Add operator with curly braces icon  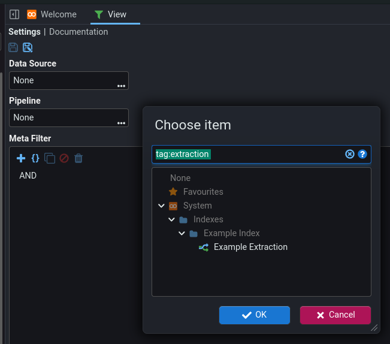[x=35, y=158]
